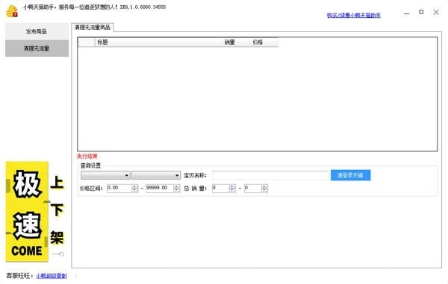Decrease minimum sales with its down arrow
This screenshot has width=448, height=284.
pos(232,190)
